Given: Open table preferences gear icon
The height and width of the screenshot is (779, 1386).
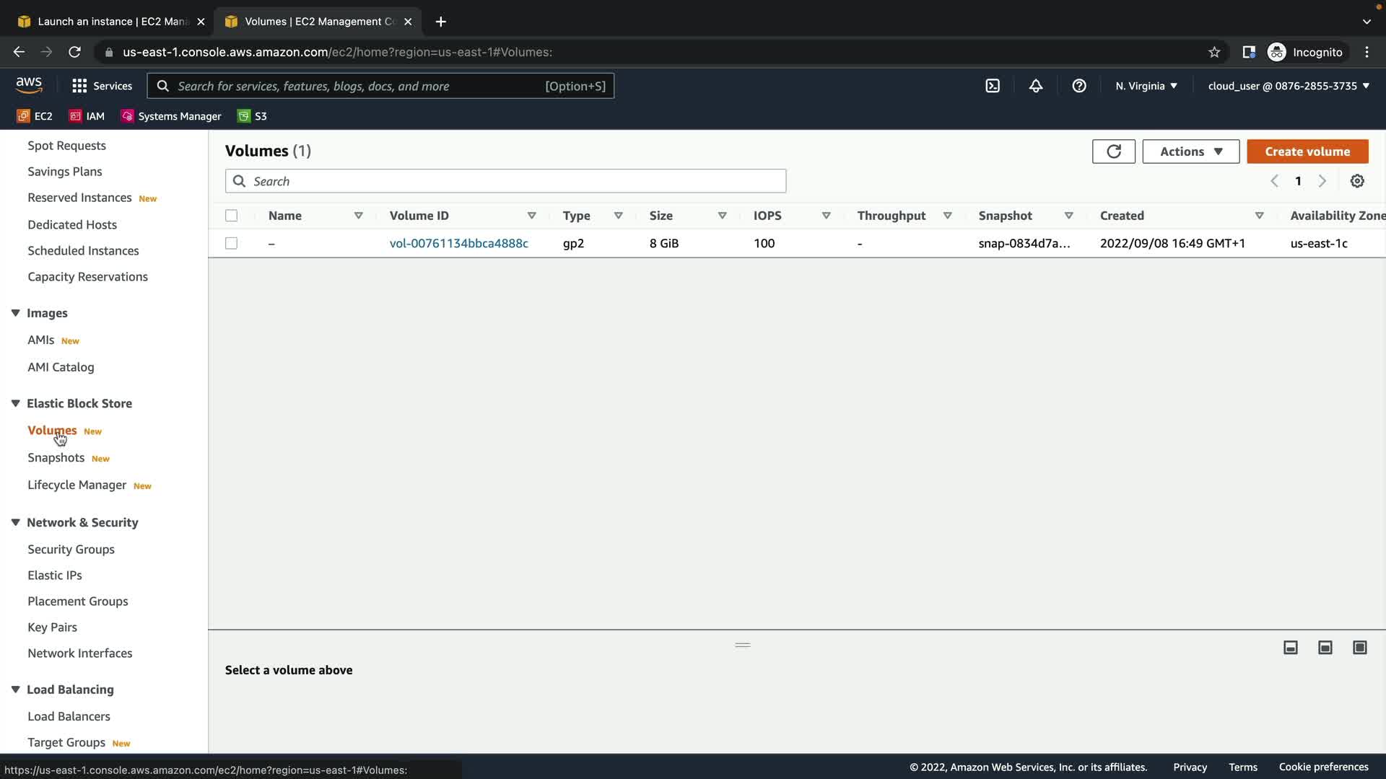Looking at the screenshot, I should 1357,181.
